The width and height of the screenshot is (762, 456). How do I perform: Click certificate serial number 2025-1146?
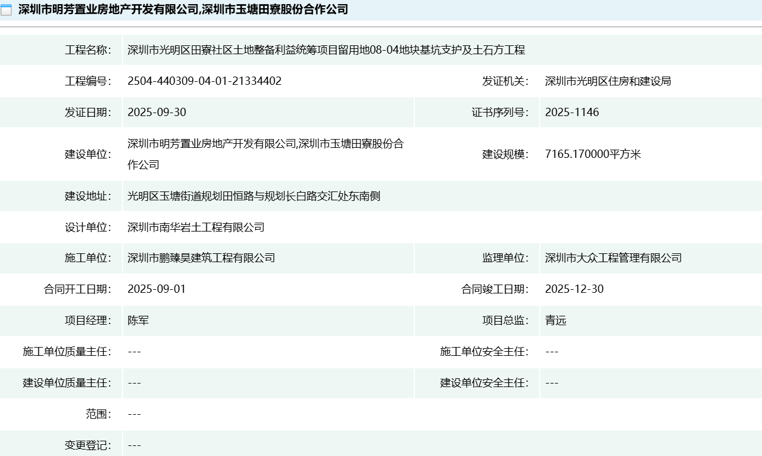click(x=572, y=113)
